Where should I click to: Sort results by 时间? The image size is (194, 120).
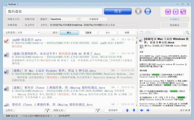(127, 33)
